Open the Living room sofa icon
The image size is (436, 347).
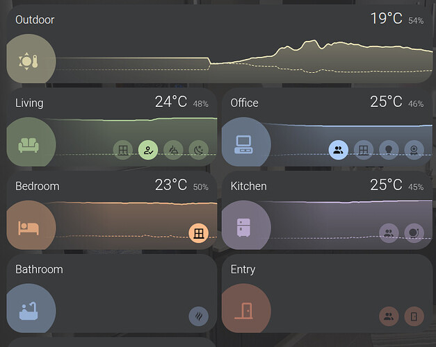(x=27, y=144)
